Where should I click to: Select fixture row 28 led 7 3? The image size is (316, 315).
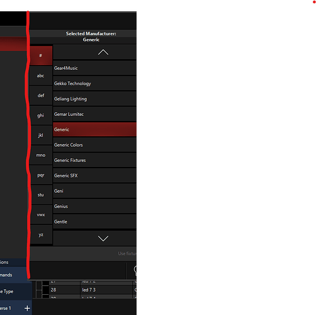[86, 290]
